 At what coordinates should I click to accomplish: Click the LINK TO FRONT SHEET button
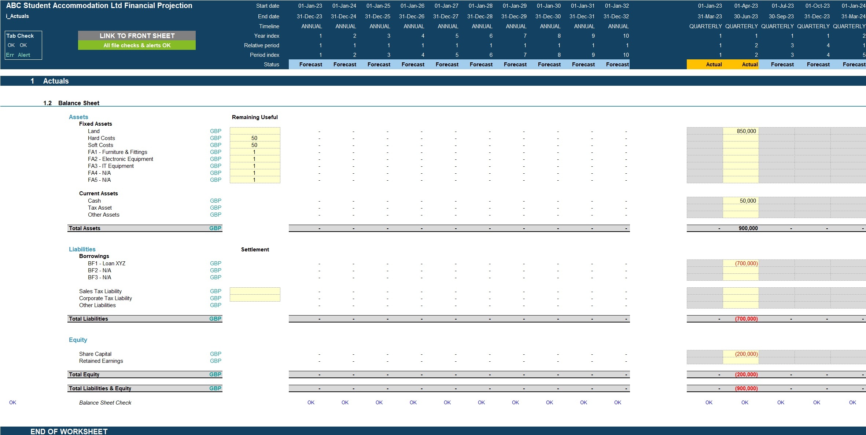click(x=137, y=36)
